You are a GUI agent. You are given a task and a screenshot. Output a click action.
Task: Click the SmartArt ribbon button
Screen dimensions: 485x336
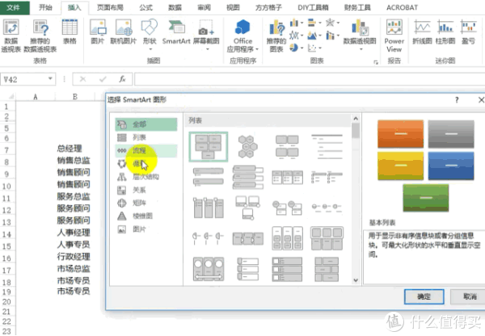[176, 31]
